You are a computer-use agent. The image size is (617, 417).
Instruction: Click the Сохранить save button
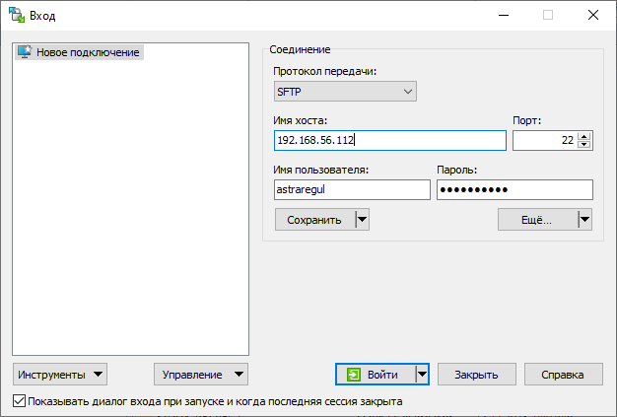(313, 220)
